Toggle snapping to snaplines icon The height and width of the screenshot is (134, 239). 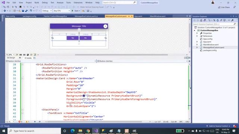pyautogui.click(x=31, y=55)
